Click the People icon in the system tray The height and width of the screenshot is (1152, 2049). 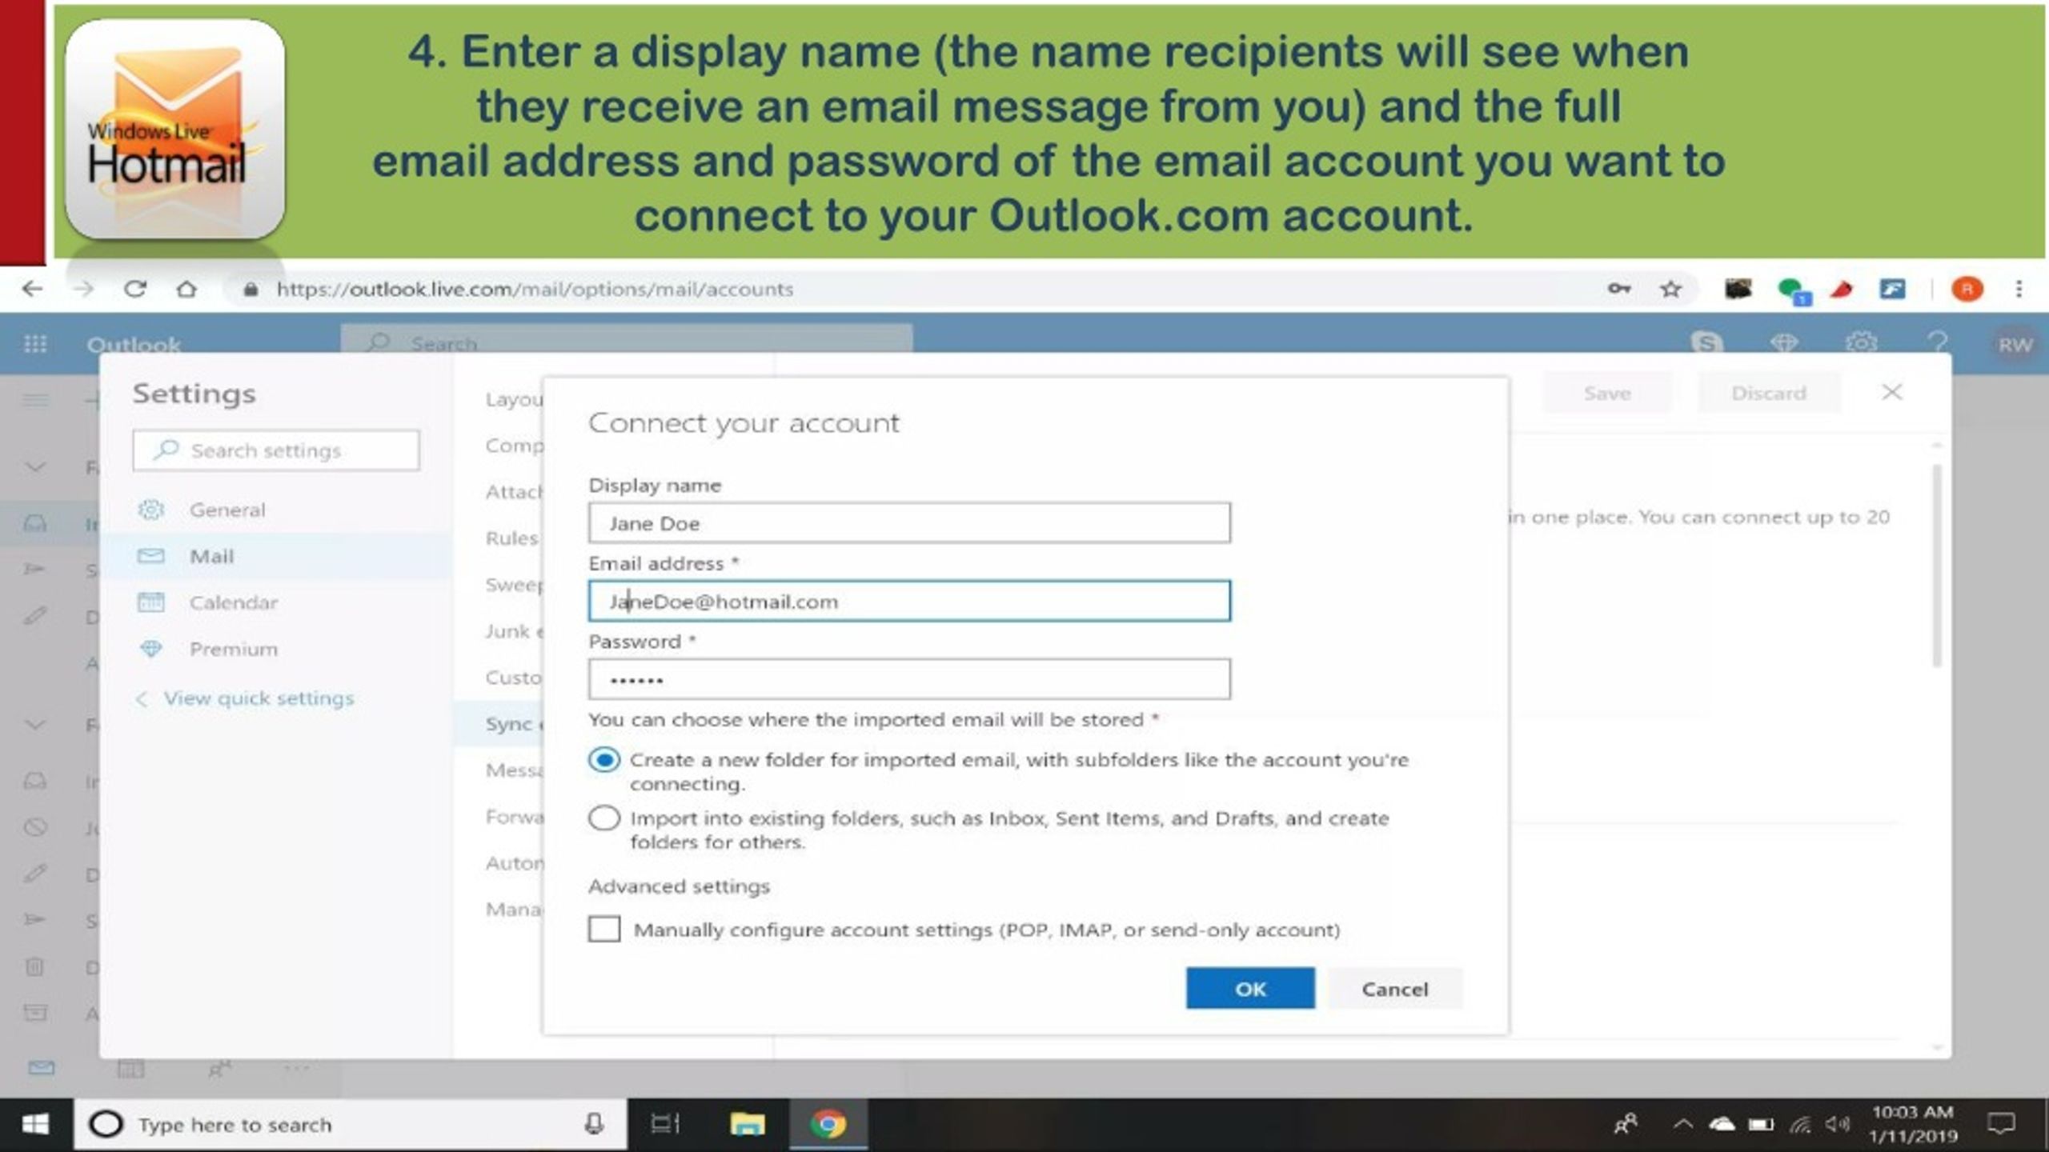(x=1626, y=1124)
